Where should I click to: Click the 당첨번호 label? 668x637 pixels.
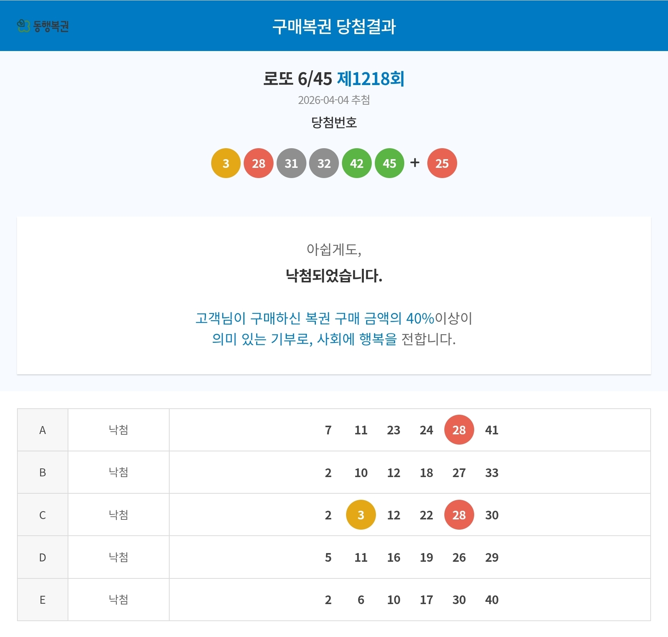(334, 122)
